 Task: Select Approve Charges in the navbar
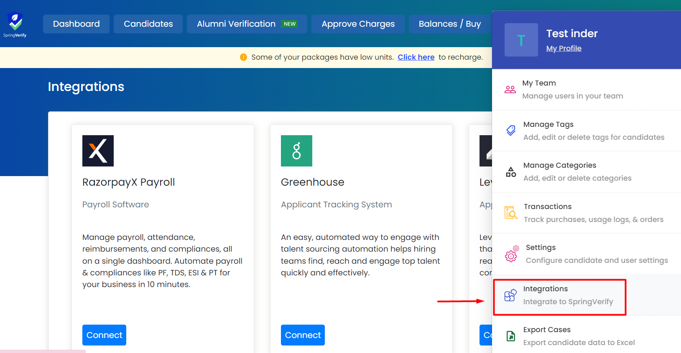[x=358, y=24]
